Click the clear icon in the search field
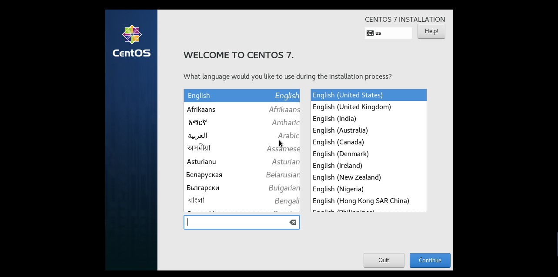 pos(293,222)
